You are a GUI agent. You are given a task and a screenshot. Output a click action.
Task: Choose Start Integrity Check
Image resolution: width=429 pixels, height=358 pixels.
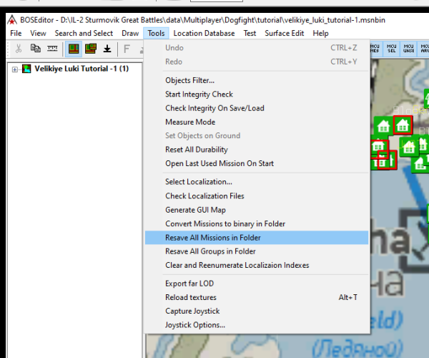(257, 95)
